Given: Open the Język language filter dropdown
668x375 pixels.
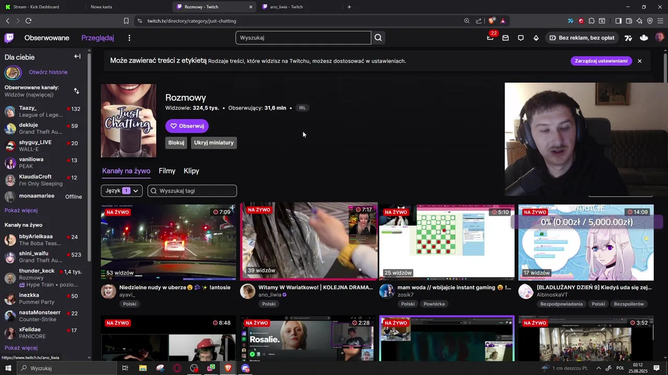Looking at the screenshot, I should point(122,191).
